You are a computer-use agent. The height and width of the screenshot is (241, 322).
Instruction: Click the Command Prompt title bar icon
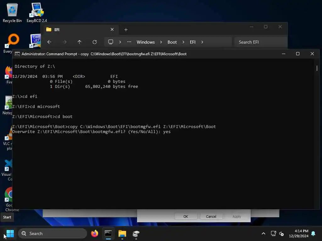point(17,54)
